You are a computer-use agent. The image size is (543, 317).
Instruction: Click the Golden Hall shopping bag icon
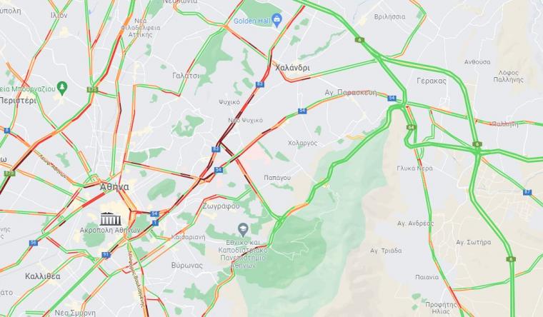277,21
